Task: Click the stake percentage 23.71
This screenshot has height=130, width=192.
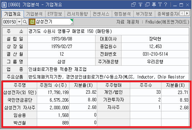Action: pos(183,92)
